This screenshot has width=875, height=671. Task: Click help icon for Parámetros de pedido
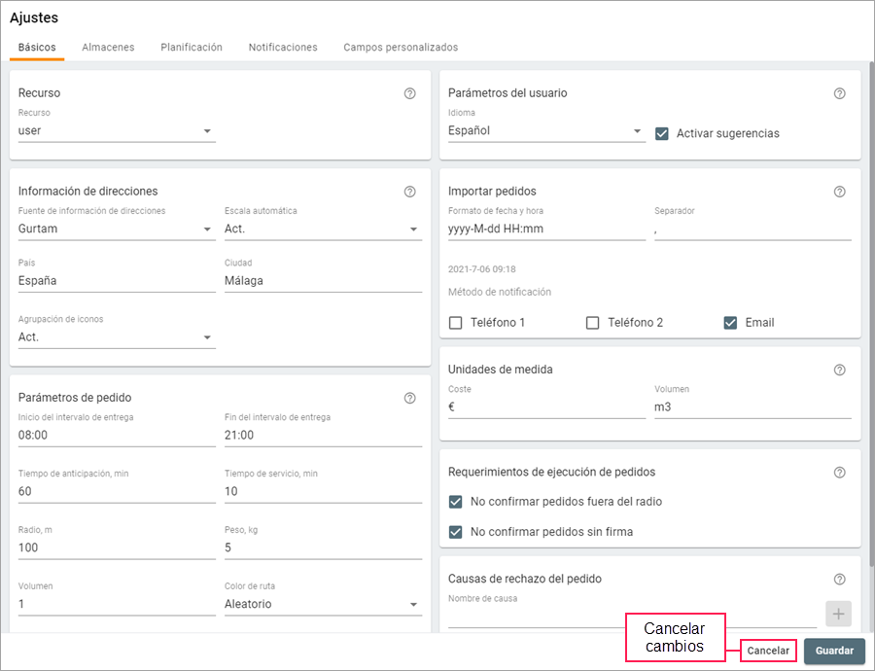(409, 398)
